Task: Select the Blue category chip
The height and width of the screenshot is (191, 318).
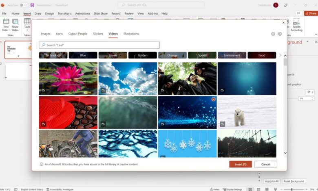Action: [83, 55]
